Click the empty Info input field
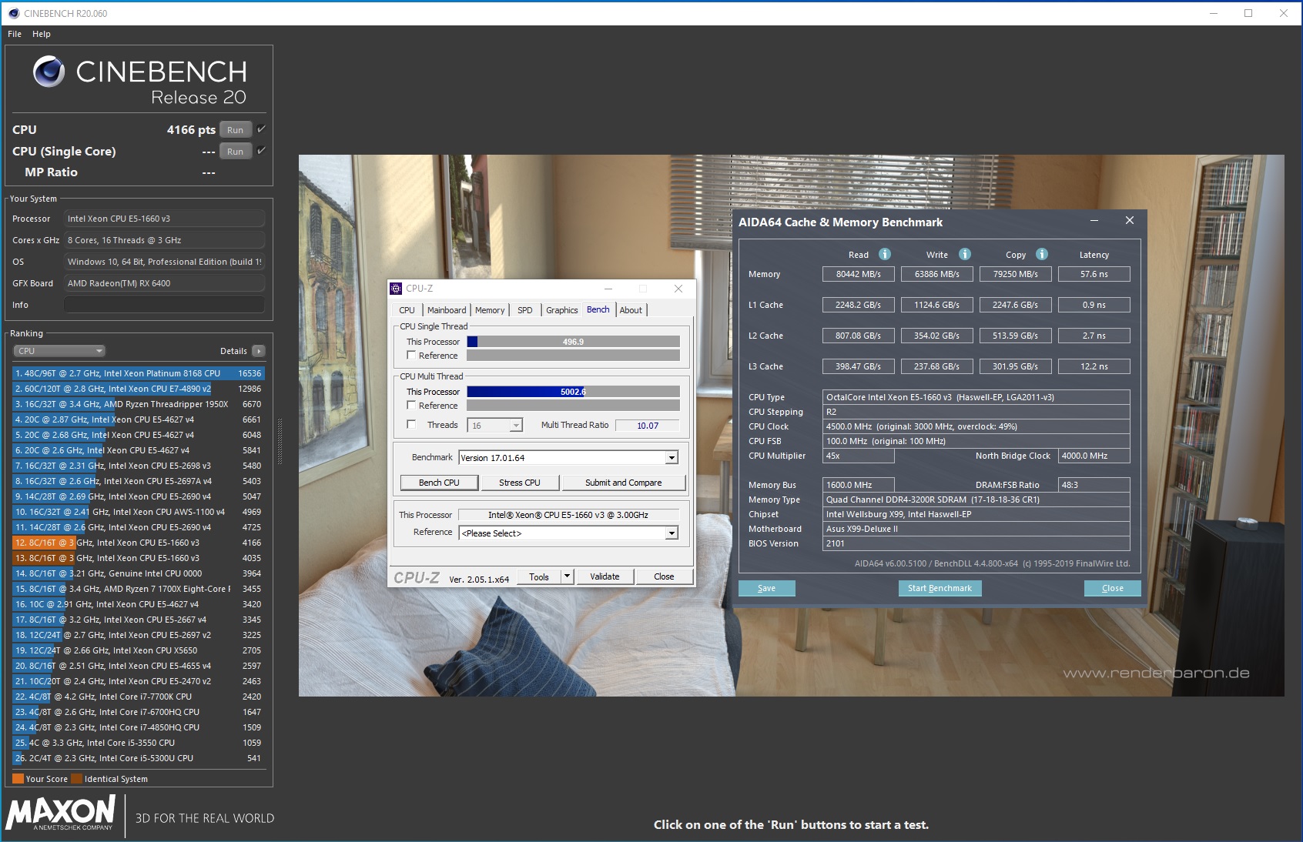The image size is (1303, 842). coord(164,305)
